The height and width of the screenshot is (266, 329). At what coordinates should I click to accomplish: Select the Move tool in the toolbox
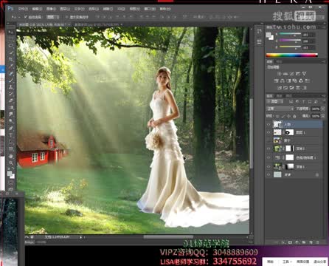11,32
